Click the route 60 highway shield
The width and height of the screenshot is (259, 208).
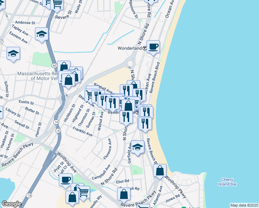coord(55,66)
